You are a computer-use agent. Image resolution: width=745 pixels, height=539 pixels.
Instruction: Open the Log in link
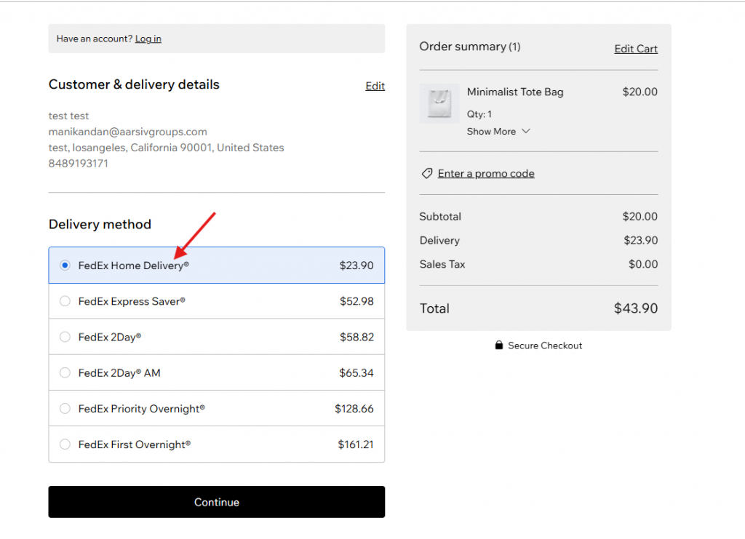point(148,39)
